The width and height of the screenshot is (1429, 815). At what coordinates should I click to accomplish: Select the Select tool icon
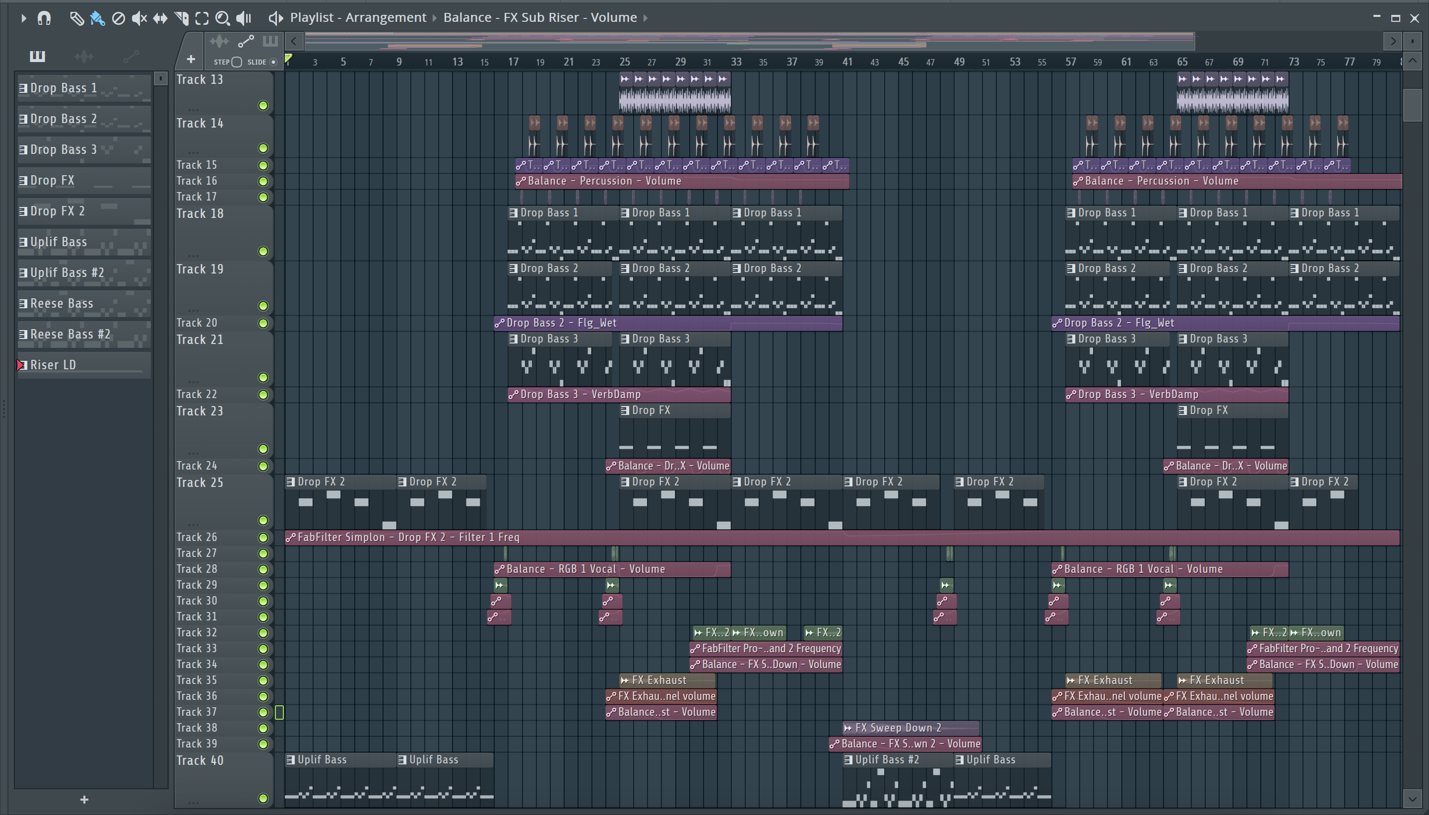(202, 18)
